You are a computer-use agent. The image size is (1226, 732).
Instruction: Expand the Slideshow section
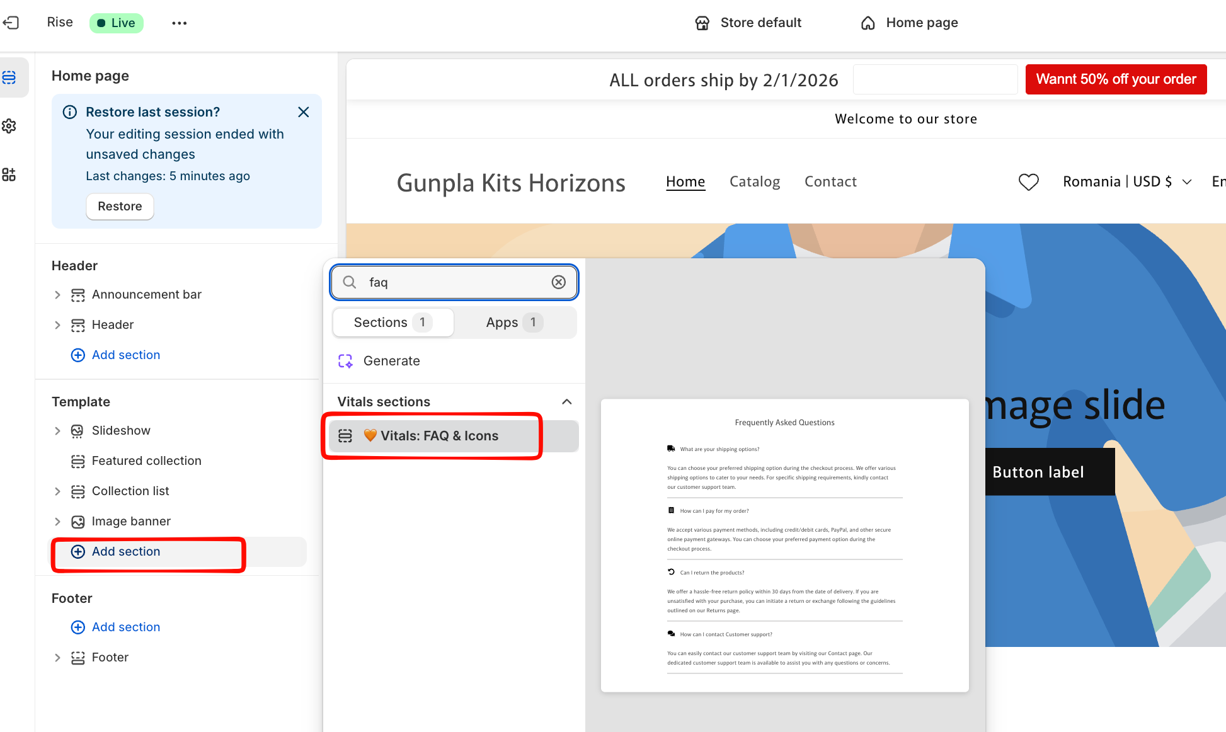tap(57, 431)
